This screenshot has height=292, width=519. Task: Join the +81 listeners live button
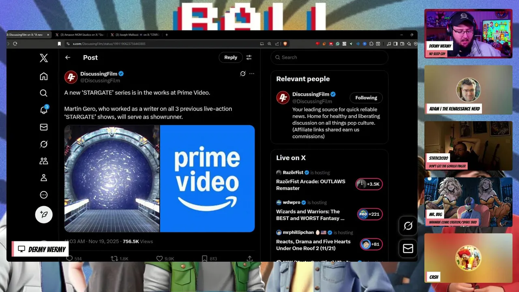click(371, 244)
